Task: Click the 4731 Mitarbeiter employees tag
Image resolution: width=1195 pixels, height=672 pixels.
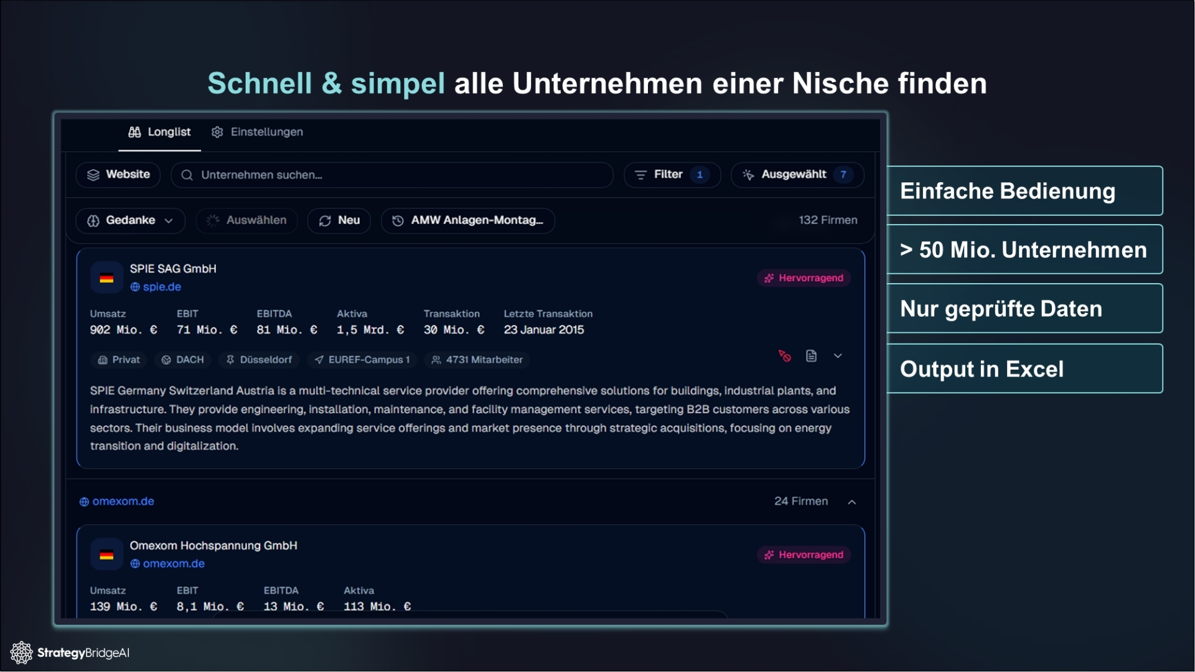Action: coord(477,360)
